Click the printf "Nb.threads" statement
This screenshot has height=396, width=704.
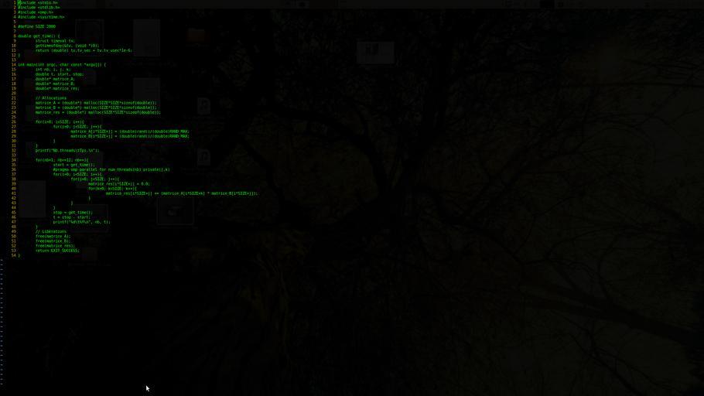coord(67,151)
